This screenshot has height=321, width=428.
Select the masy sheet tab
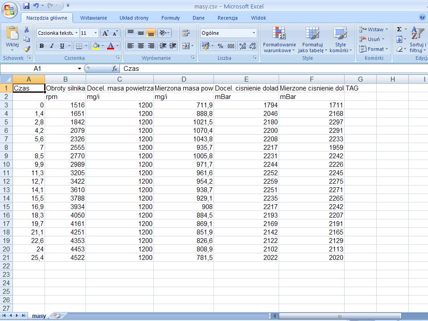tap(39, 316)
